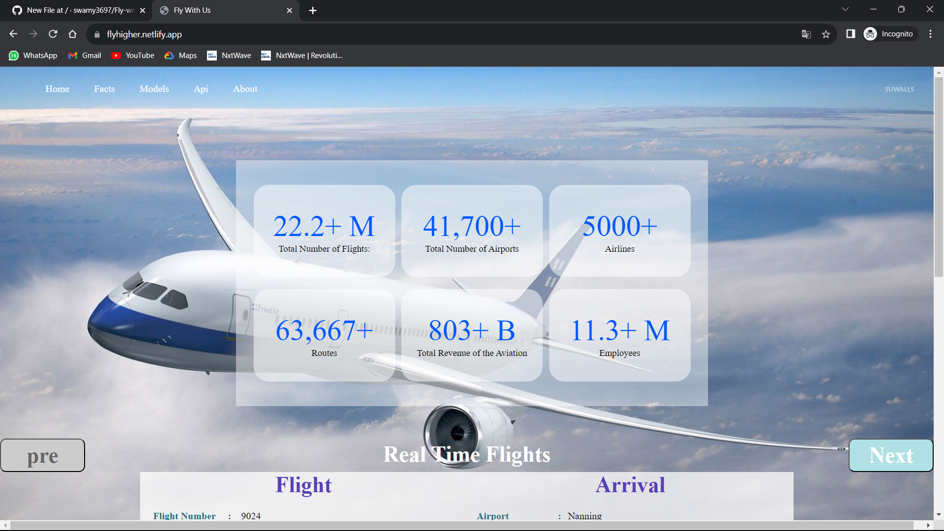The image size is (944, 531).
Task: Open Chrome three-dot menu
Action: click(x=930, y=34)
